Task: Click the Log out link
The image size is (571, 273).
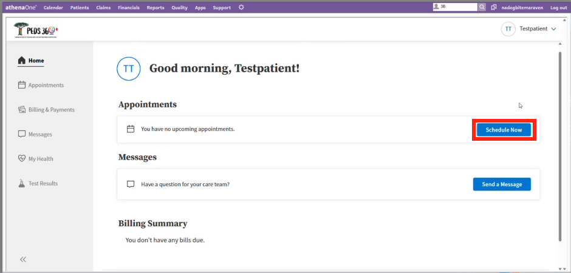Action: [558, 8]
